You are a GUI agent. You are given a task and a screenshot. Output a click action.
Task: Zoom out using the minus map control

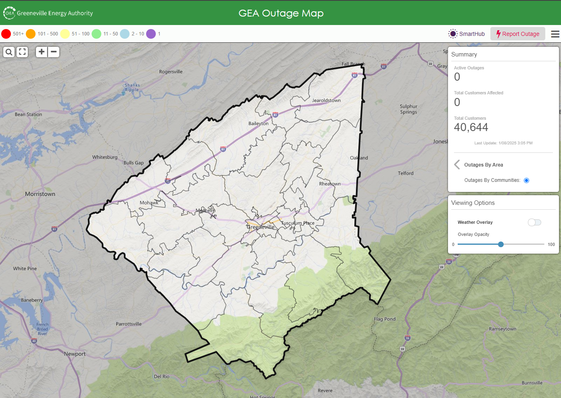54,52
